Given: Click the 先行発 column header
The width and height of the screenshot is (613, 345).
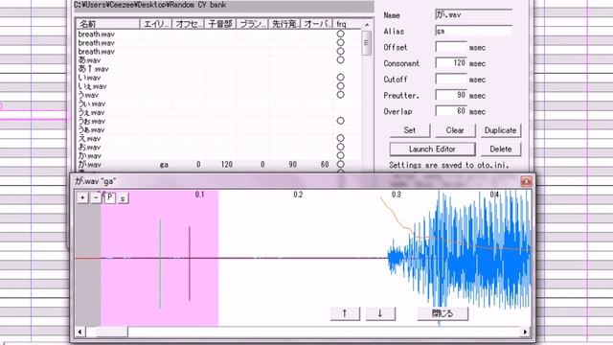Looking at the screenshot, I should [x=284, y=24].
